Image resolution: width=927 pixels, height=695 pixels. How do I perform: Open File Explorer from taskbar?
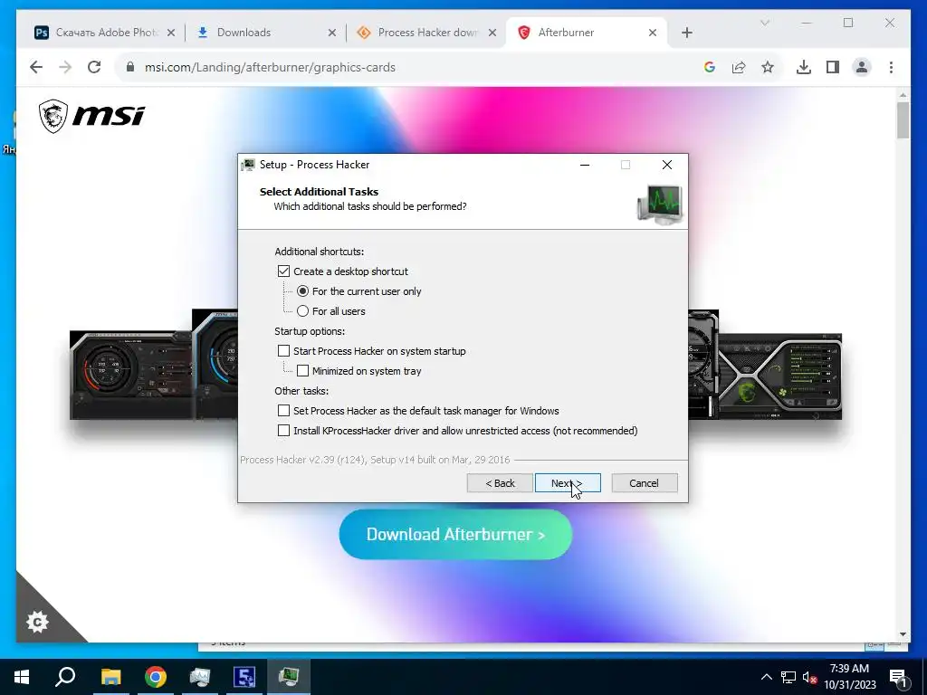110,677
